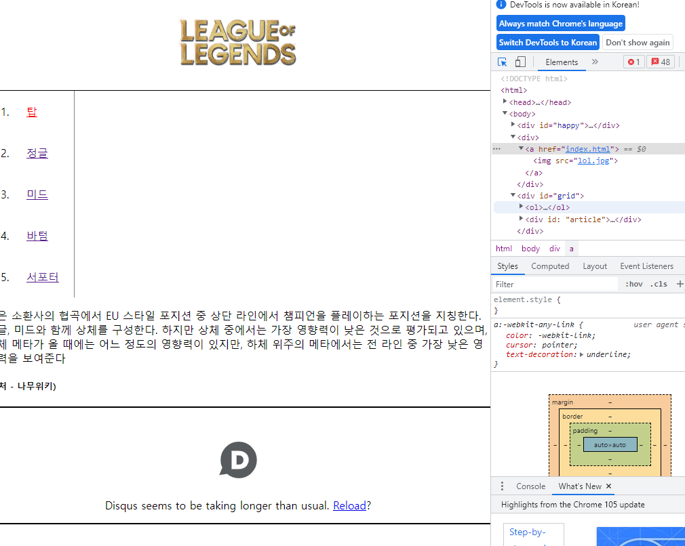Select the <html> tag line
Screen dimensions: 685x546
514,90
